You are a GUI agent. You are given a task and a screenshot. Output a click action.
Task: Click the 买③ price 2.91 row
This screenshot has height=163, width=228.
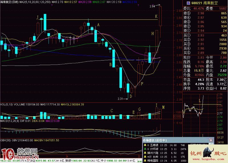coord(205,44)
